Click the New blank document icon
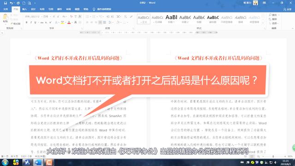This screenshot has height=166, width=295. (24, 3)
